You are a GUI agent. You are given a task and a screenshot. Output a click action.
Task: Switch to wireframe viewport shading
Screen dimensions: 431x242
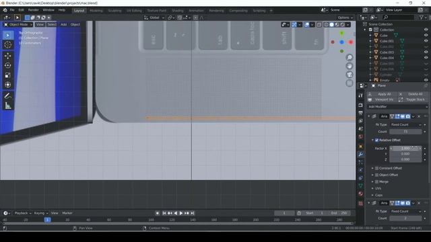click(326, 25)
